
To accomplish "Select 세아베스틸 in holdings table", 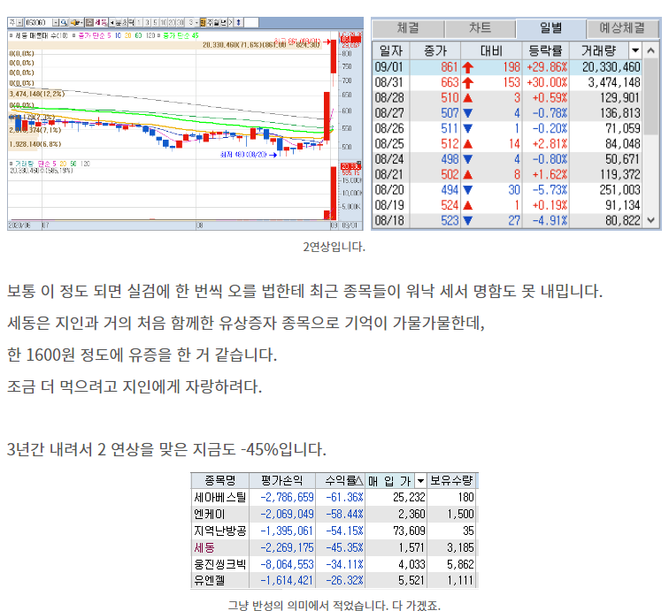I will pos(219,497).
